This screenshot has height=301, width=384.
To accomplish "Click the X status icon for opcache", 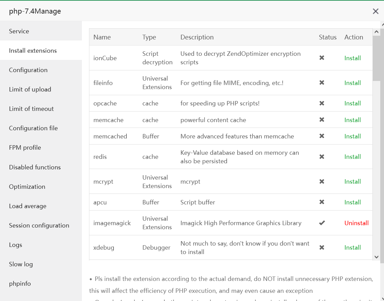I will pos(322,103).
